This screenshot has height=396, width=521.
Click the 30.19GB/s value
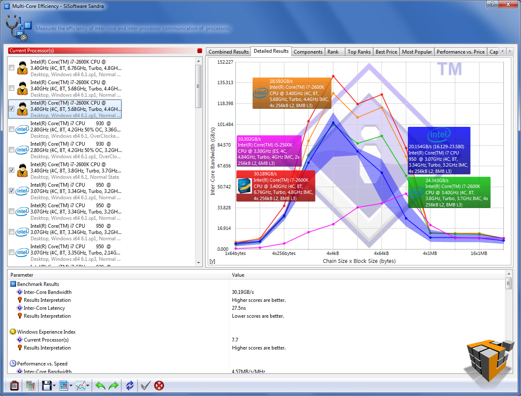pos(243,292)
